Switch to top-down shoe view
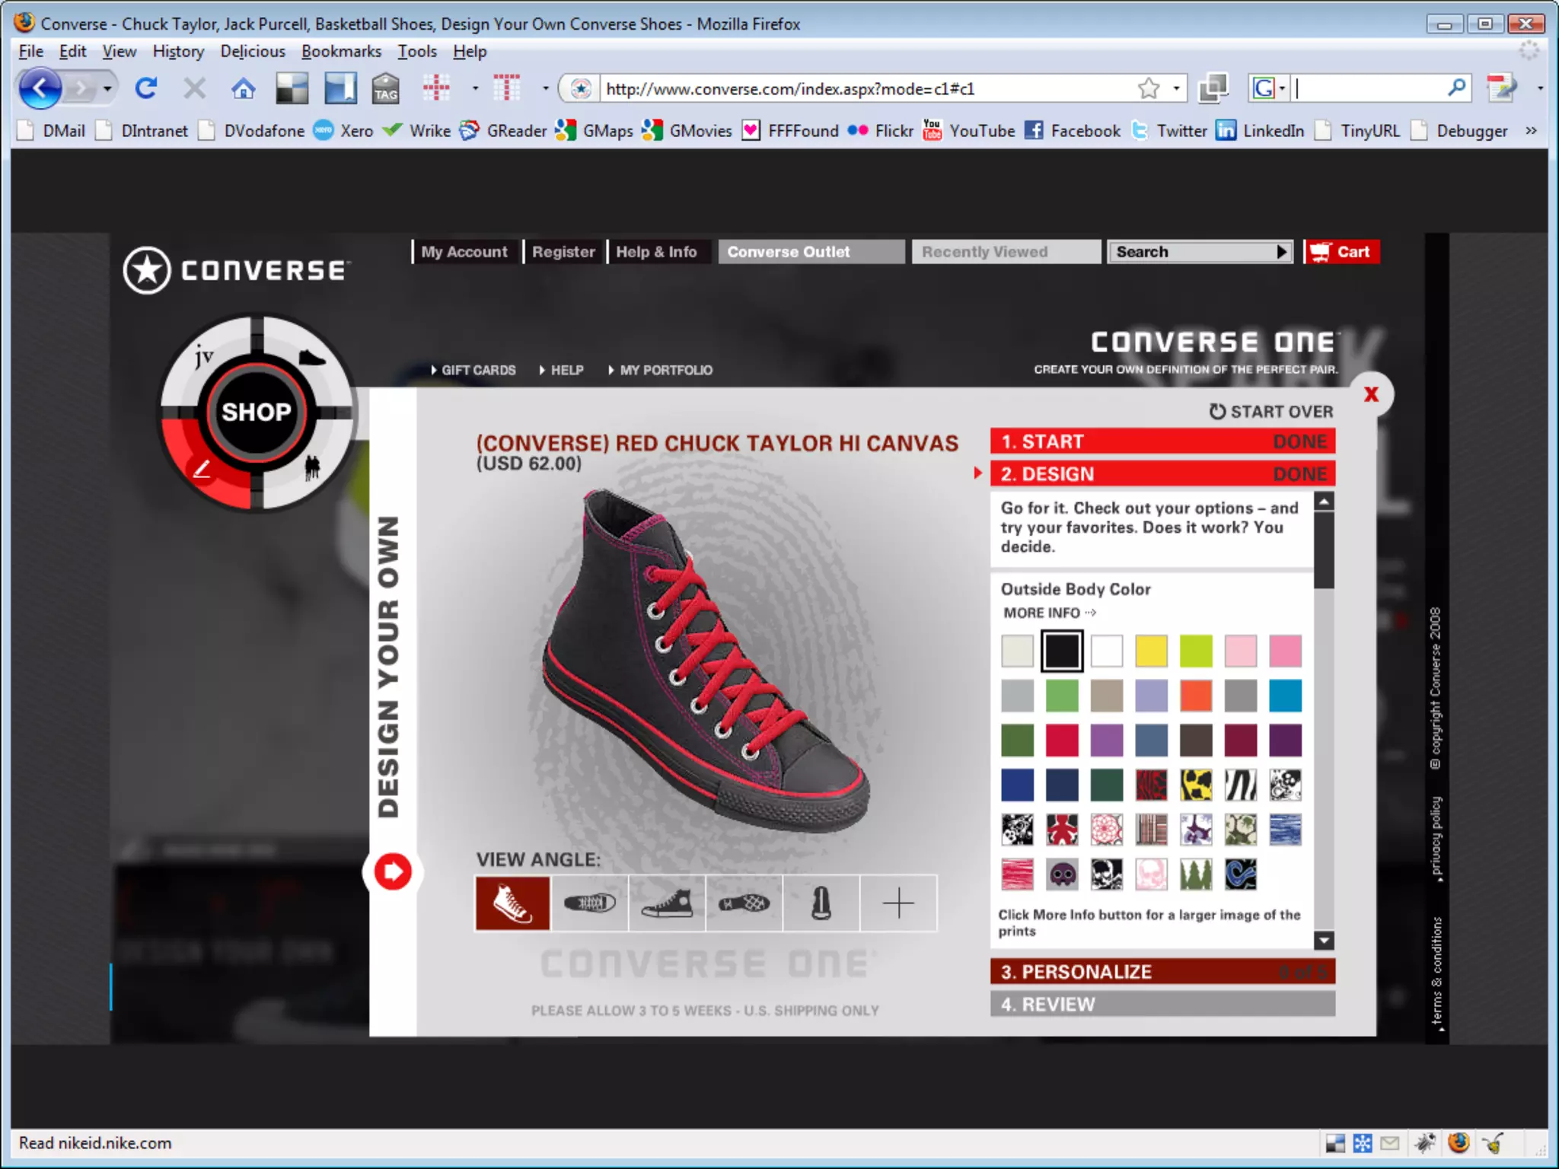 (590, 903)
